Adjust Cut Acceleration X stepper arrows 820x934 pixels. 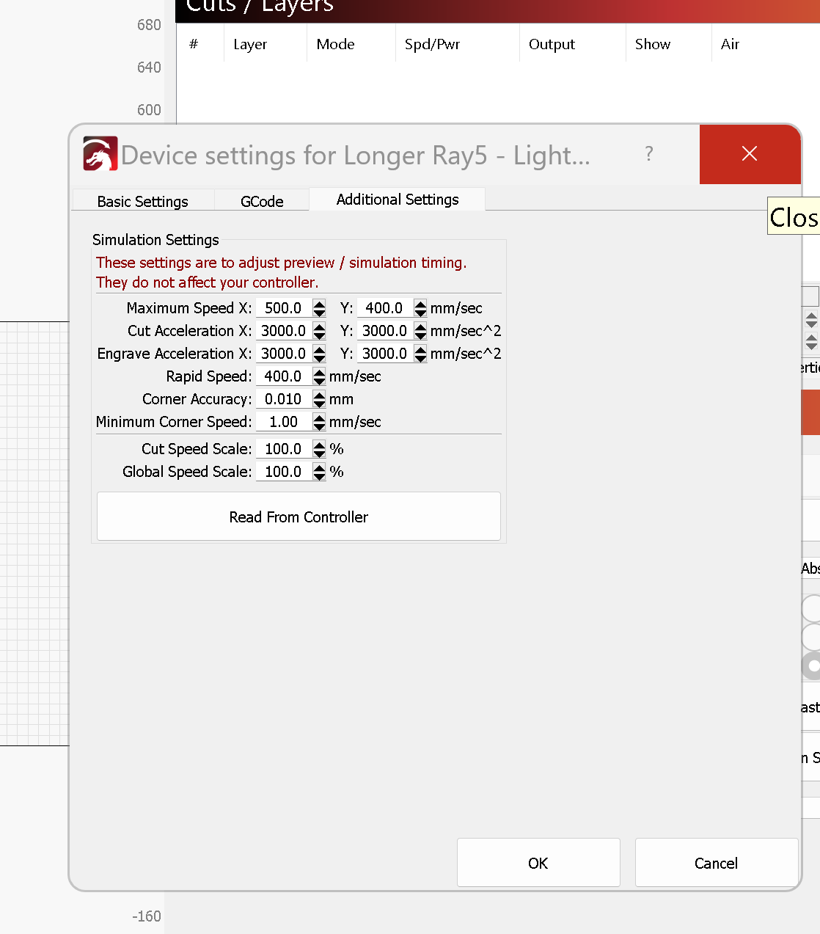(x=319, y=331)
